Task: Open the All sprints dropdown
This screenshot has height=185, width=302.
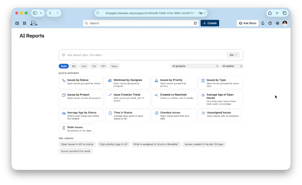Action: (x=232, y=66)
